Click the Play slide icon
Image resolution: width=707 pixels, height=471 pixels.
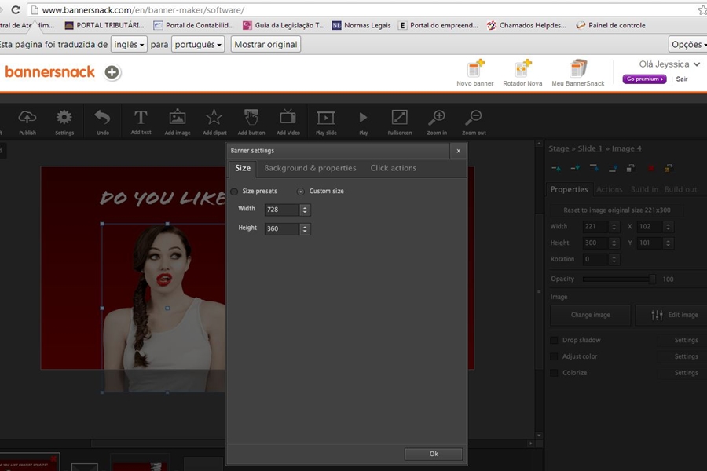[x=325, y=118]
